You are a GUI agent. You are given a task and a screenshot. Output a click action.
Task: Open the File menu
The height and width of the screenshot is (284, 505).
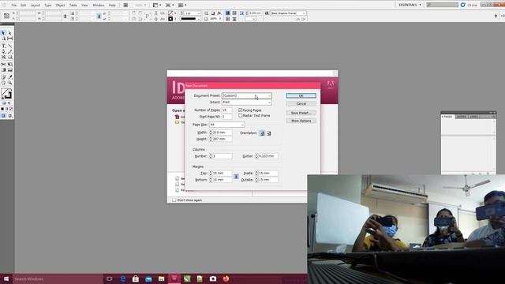14,6
